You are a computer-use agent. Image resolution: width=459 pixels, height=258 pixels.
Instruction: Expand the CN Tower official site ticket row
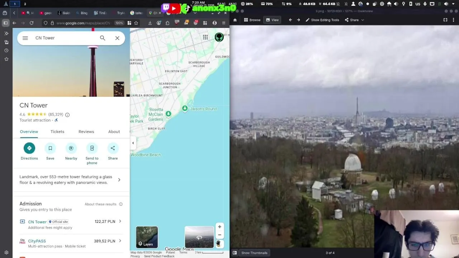[120, 221]
